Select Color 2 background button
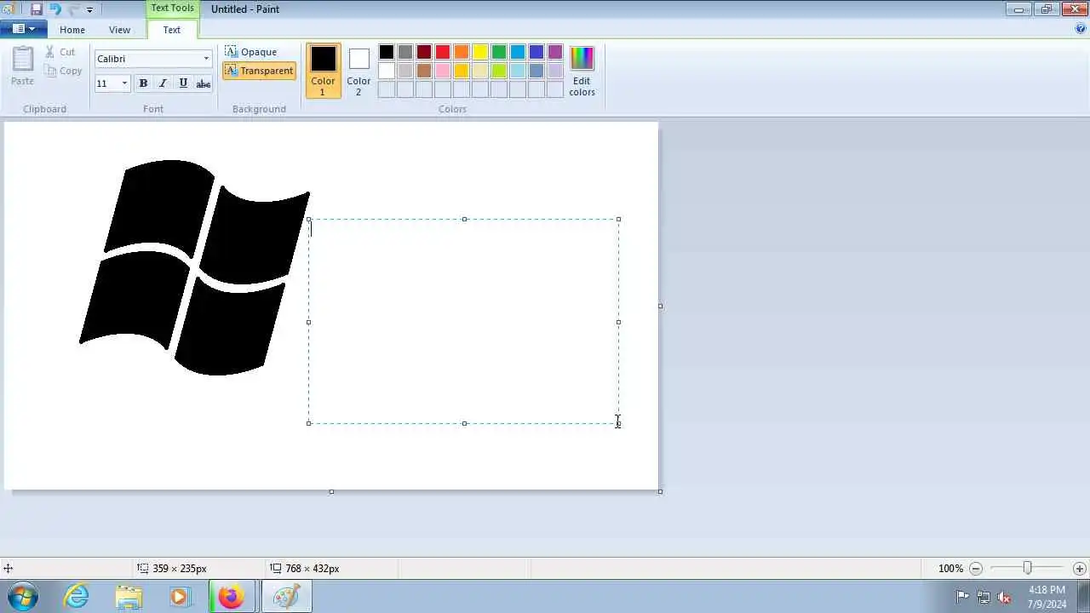The image size is (1090, 613). point(359,71)
